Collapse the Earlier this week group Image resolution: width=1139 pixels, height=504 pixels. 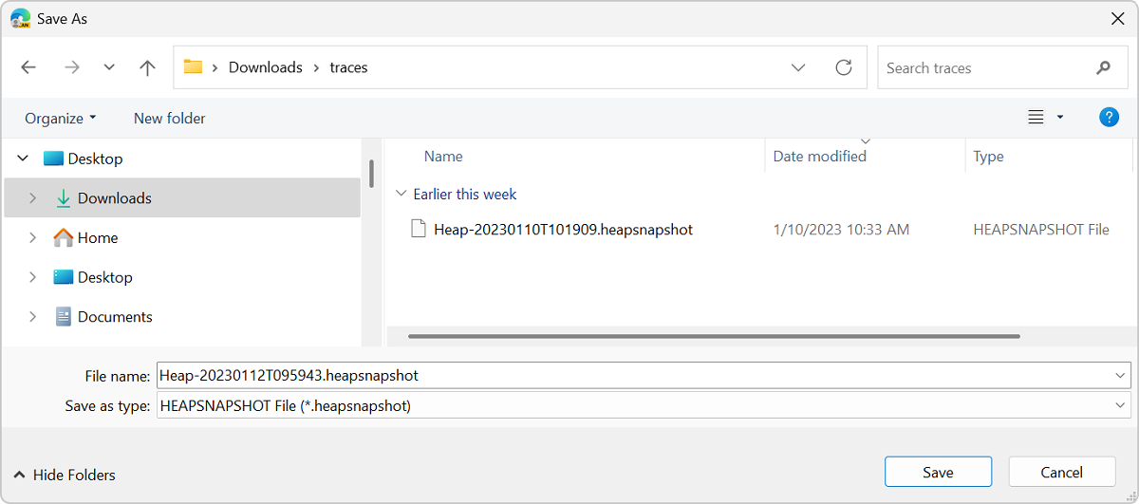pos(400,194)
